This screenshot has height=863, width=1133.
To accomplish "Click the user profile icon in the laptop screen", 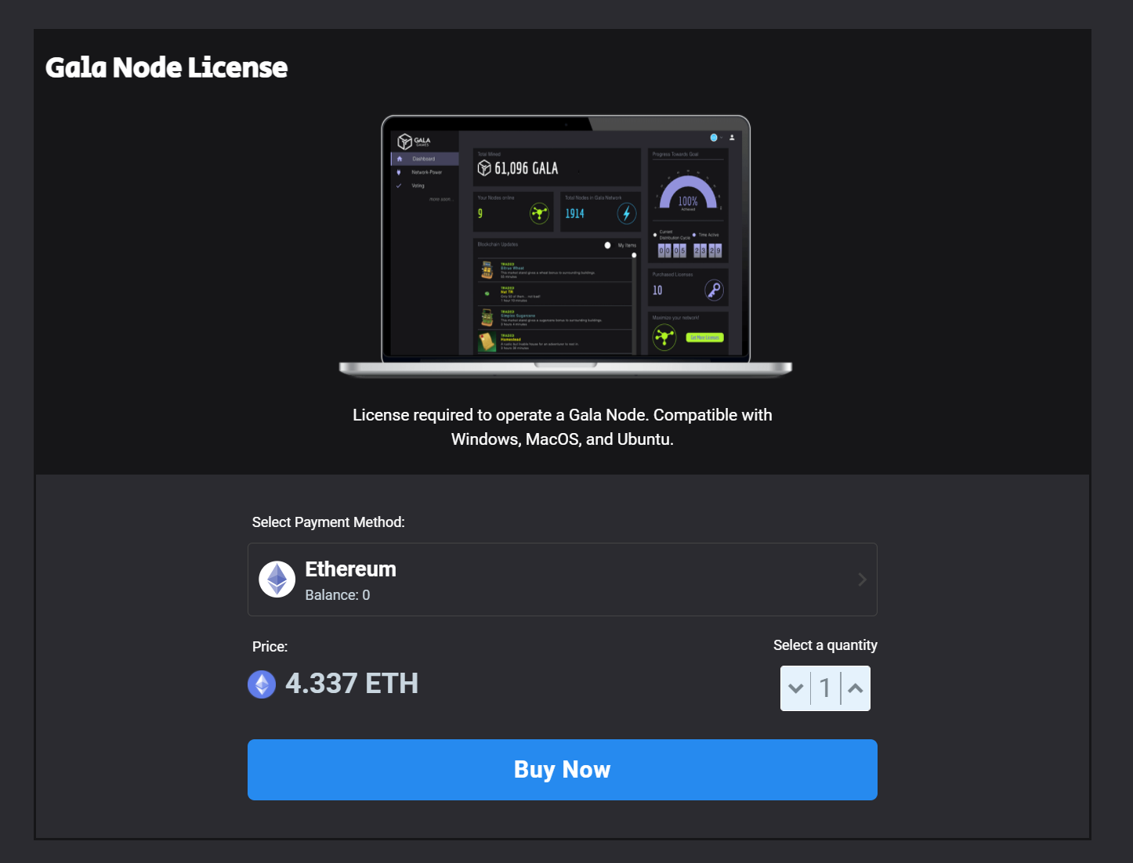I will 732,137.
